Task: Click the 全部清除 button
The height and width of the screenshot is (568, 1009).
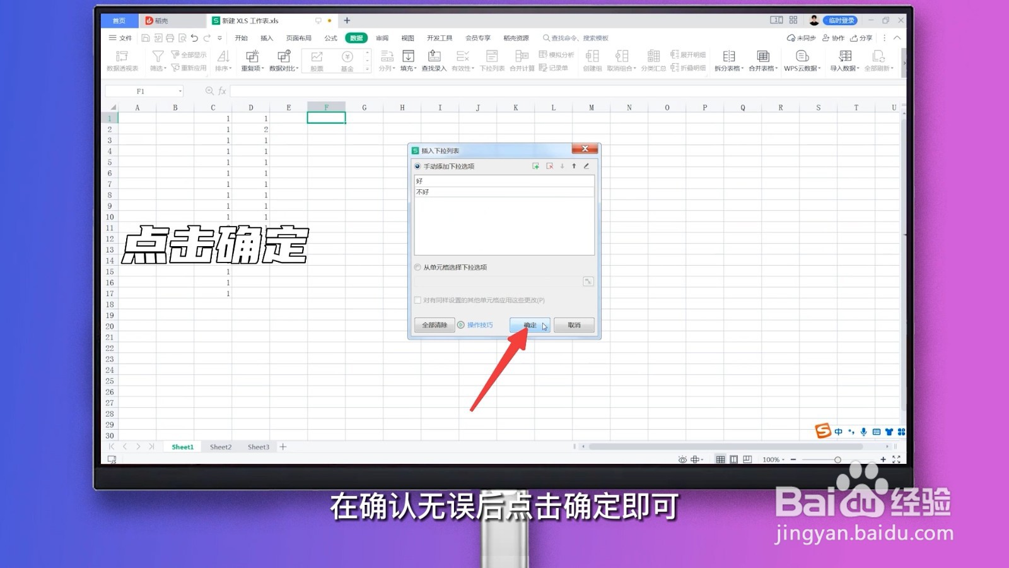Action: (435, 325)
